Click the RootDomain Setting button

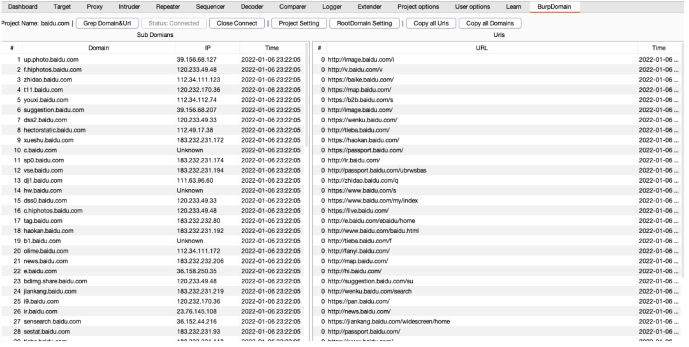click(x=364, y=23)
